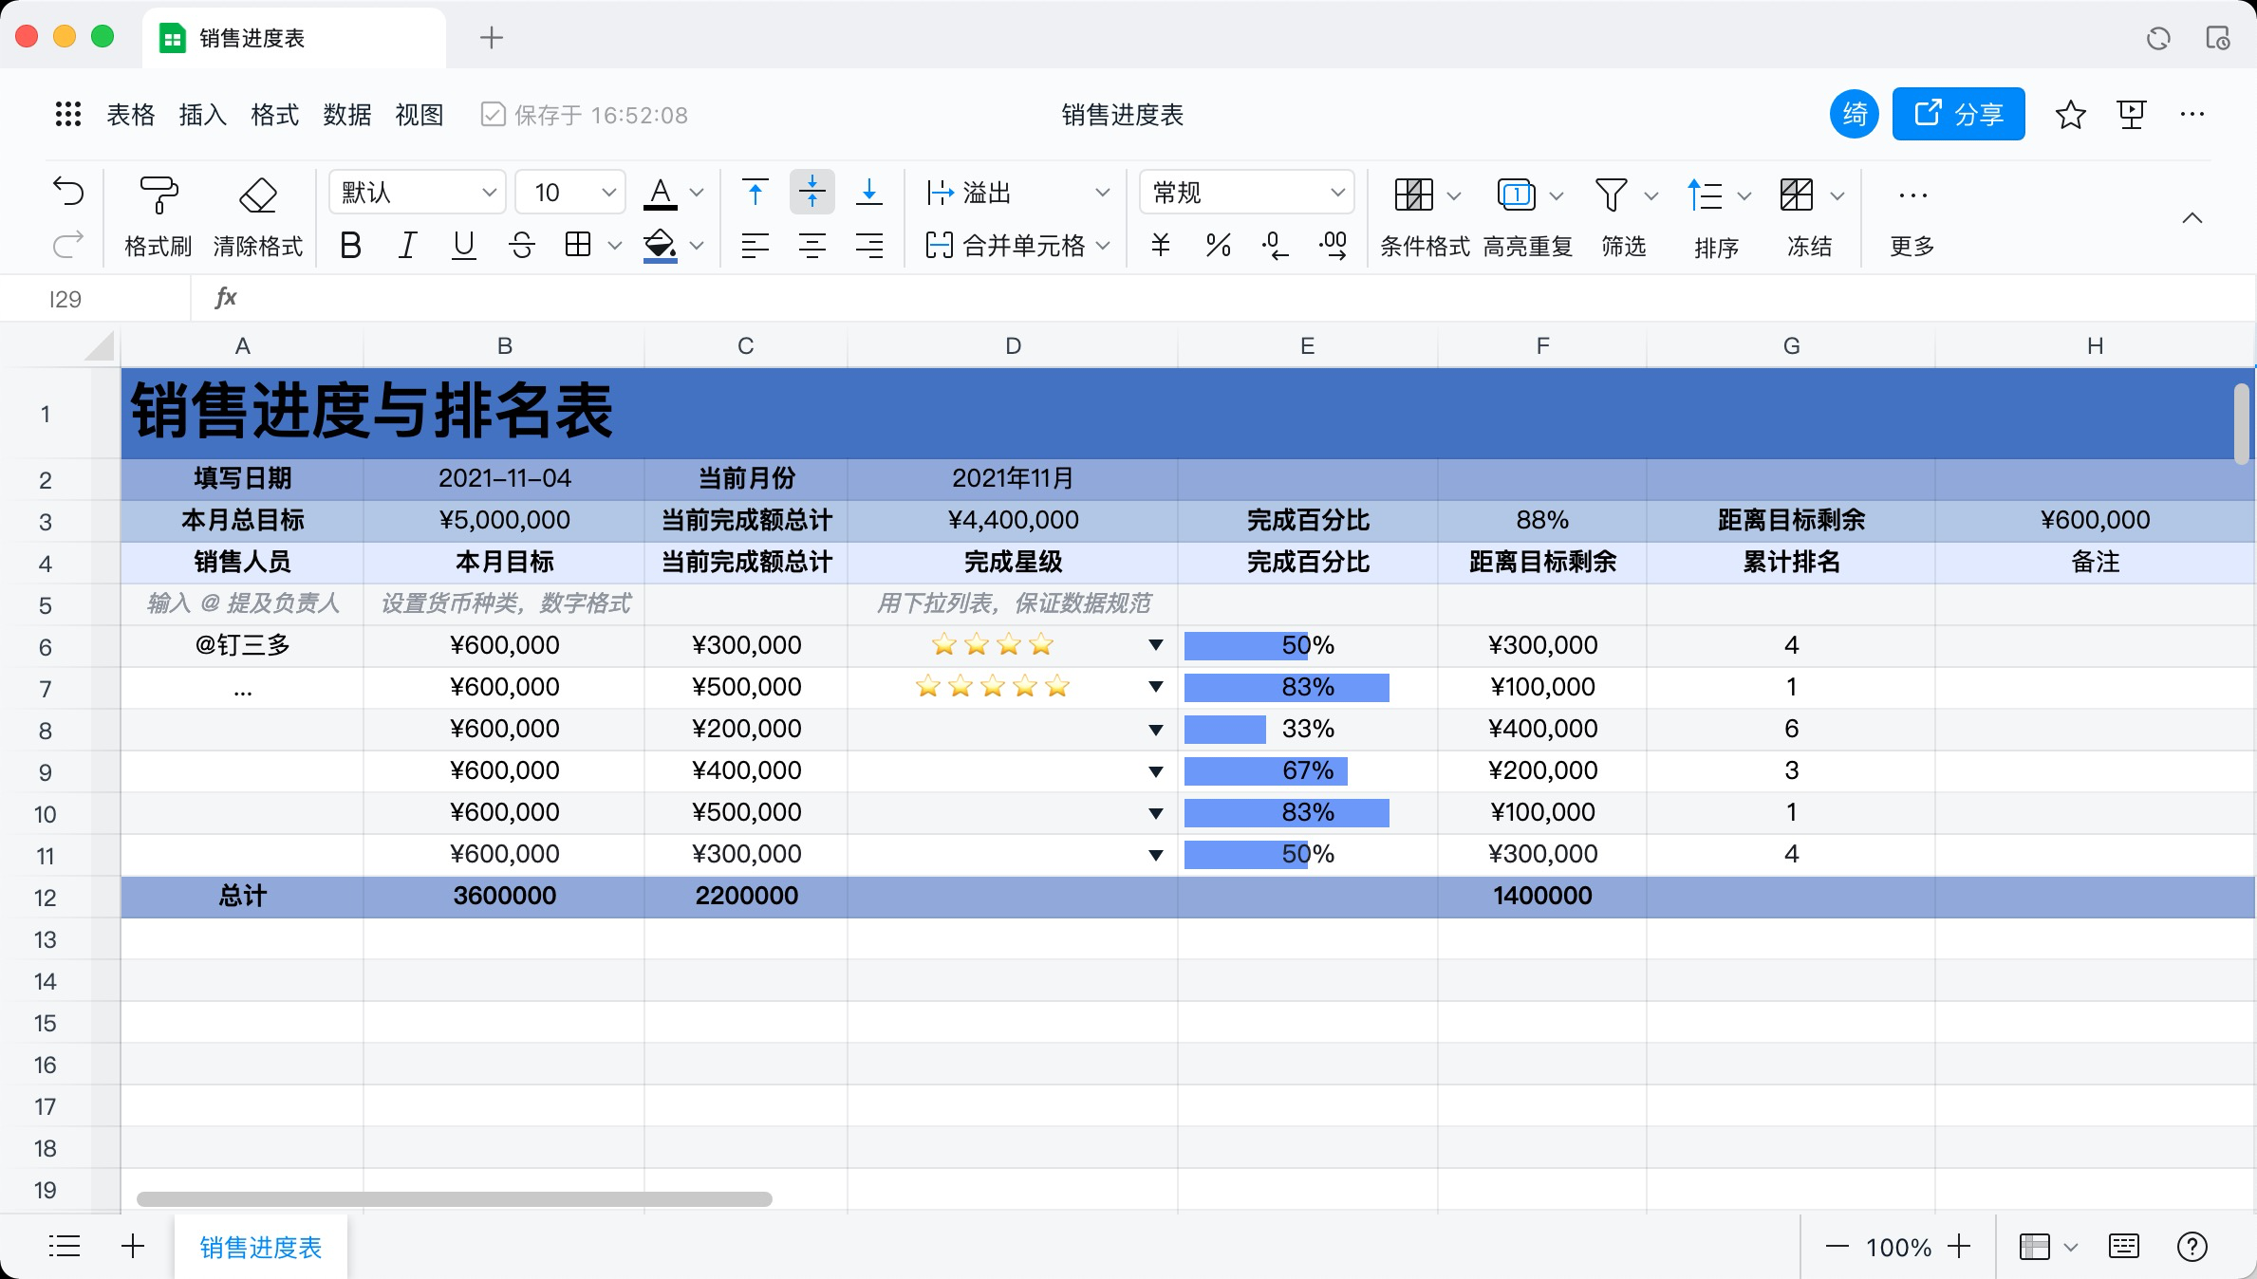Screen dimensions: 2257x1279
Task: Toggle strikethrough formatting
Action: coord(520,245)
